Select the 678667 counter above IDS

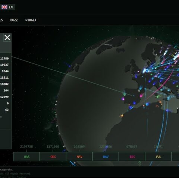click(x=132, y=147)
